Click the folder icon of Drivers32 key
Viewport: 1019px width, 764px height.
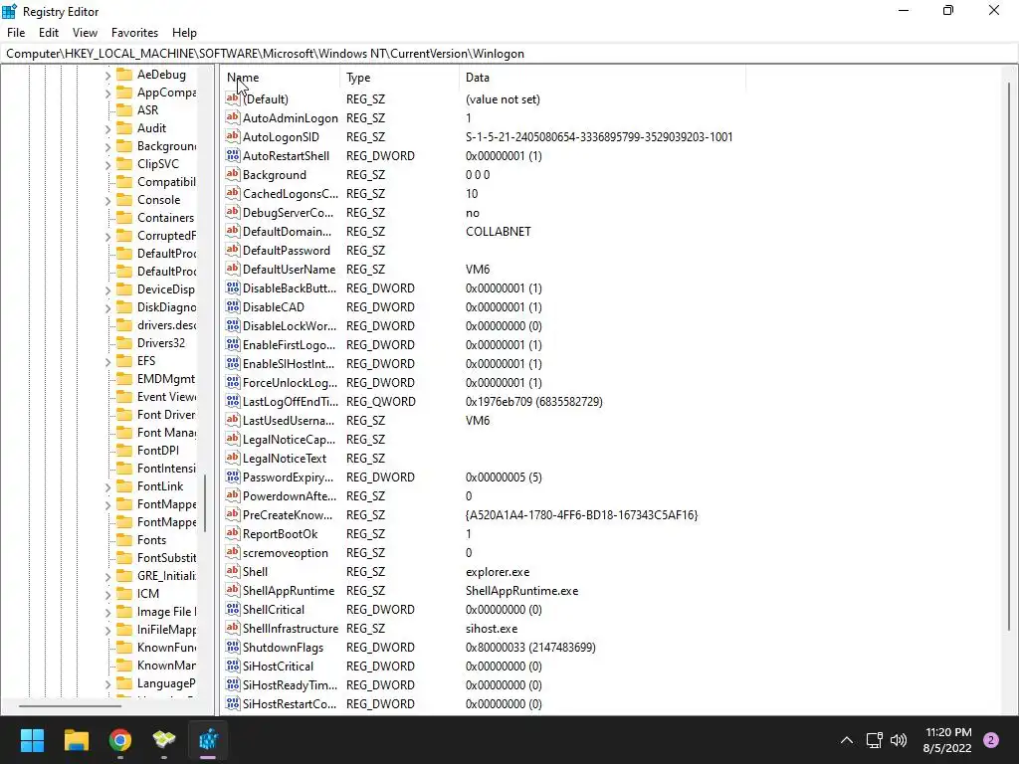tap(124, 343)
